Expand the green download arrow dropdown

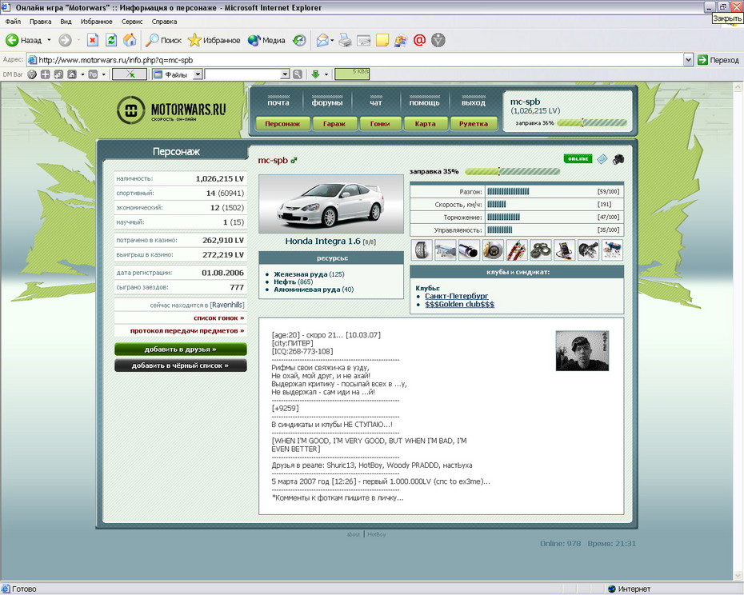point(326,74)
